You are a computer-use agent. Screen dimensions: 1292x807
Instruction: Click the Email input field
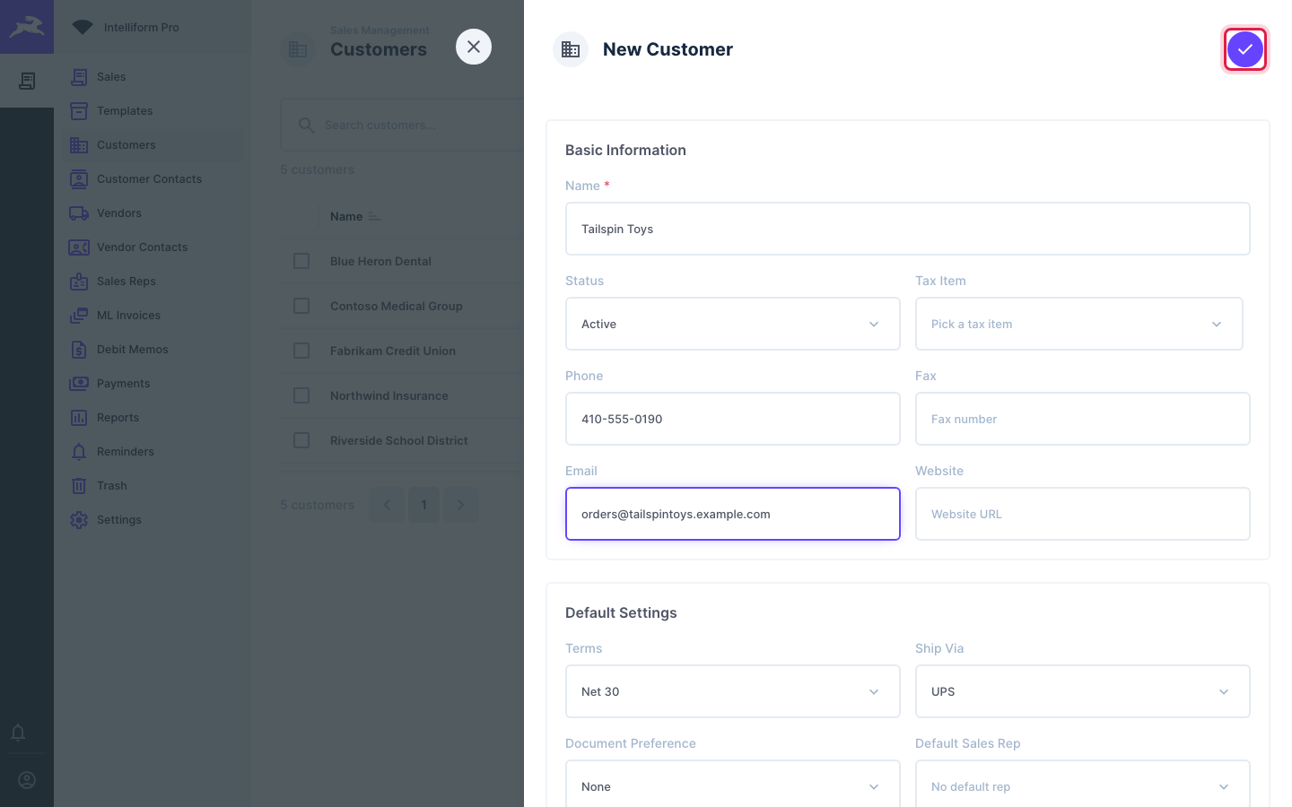coord(732,514)
